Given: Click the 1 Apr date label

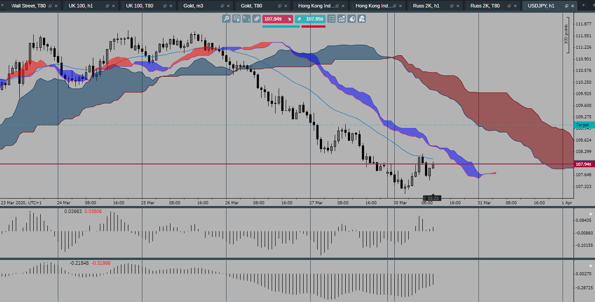Looking at the screenshot, I should pyautogui.click(x=567, y=203).
